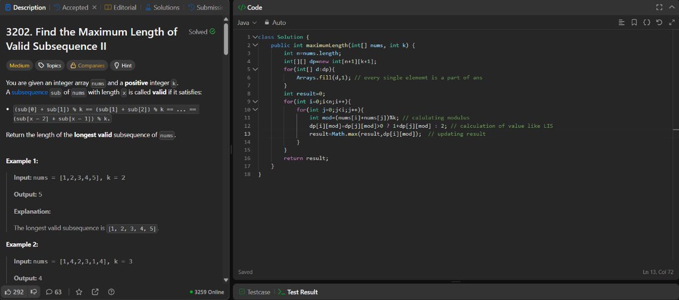This screenshot has width=679, height=300.
Task: Click the code line int n=nums.length
Action: 312,53
